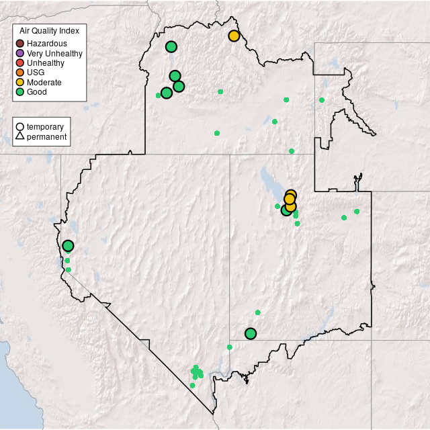The width and height of the screenshot is (430, 430).
Task: Select the Very Unhealthy purple swatch
Action: click(20, 53)
